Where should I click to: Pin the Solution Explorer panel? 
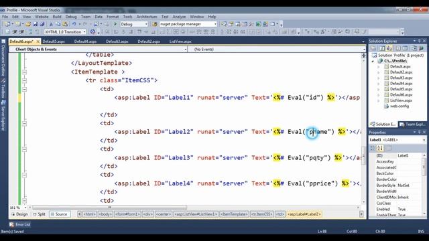click(420, 41)
